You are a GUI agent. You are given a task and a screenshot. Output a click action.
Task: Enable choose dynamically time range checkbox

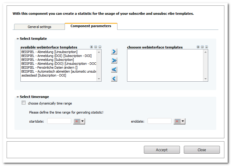coord(23,103)
